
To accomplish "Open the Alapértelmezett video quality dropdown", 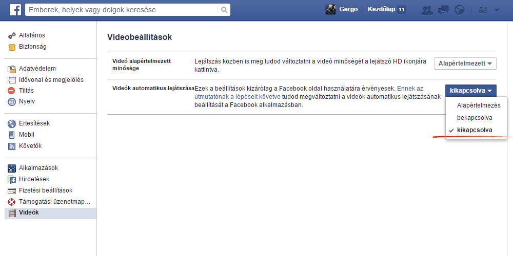I will coord(465,63).
